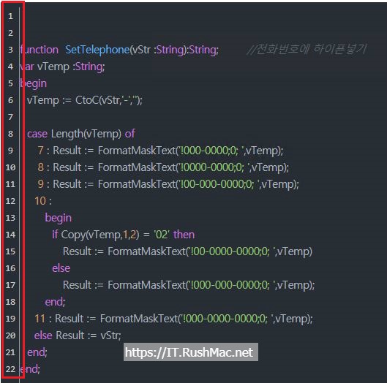Click line number 18 in the gutter
This screenshot has height=383, width=387.
[x=10, y=302]
